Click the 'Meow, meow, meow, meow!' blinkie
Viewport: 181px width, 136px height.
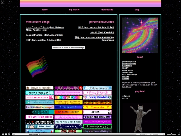click(x=98, y=122)
